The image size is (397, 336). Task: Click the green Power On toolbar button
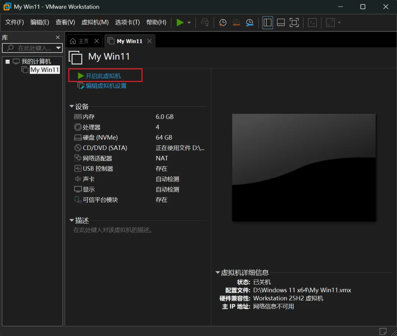coord(180,22)
